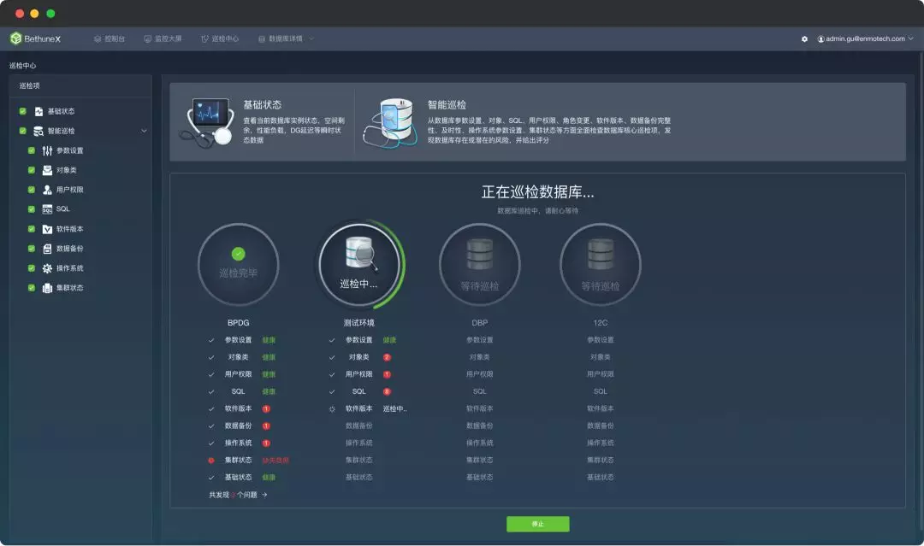The width and height of the screenshot is (924, 546).
Task: Click the 12C database name
Action: point(601,323)
